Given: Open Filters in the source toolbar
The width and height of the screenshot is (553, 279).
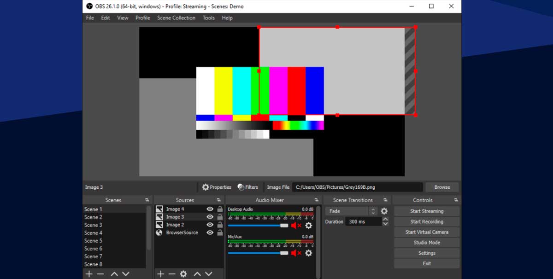Looking at the screenshot, I should click(x=248, y=187).
